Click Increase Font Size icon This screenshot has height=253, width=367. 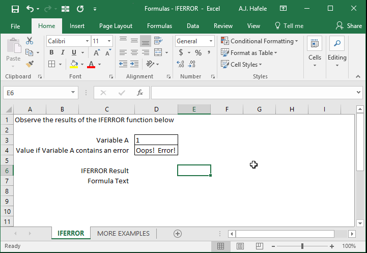(x=97, y=52)
